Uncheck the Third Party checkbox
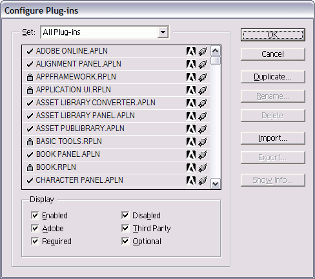Image resolution: width=315 pixels, height=279 pixels. click(125, 228)
